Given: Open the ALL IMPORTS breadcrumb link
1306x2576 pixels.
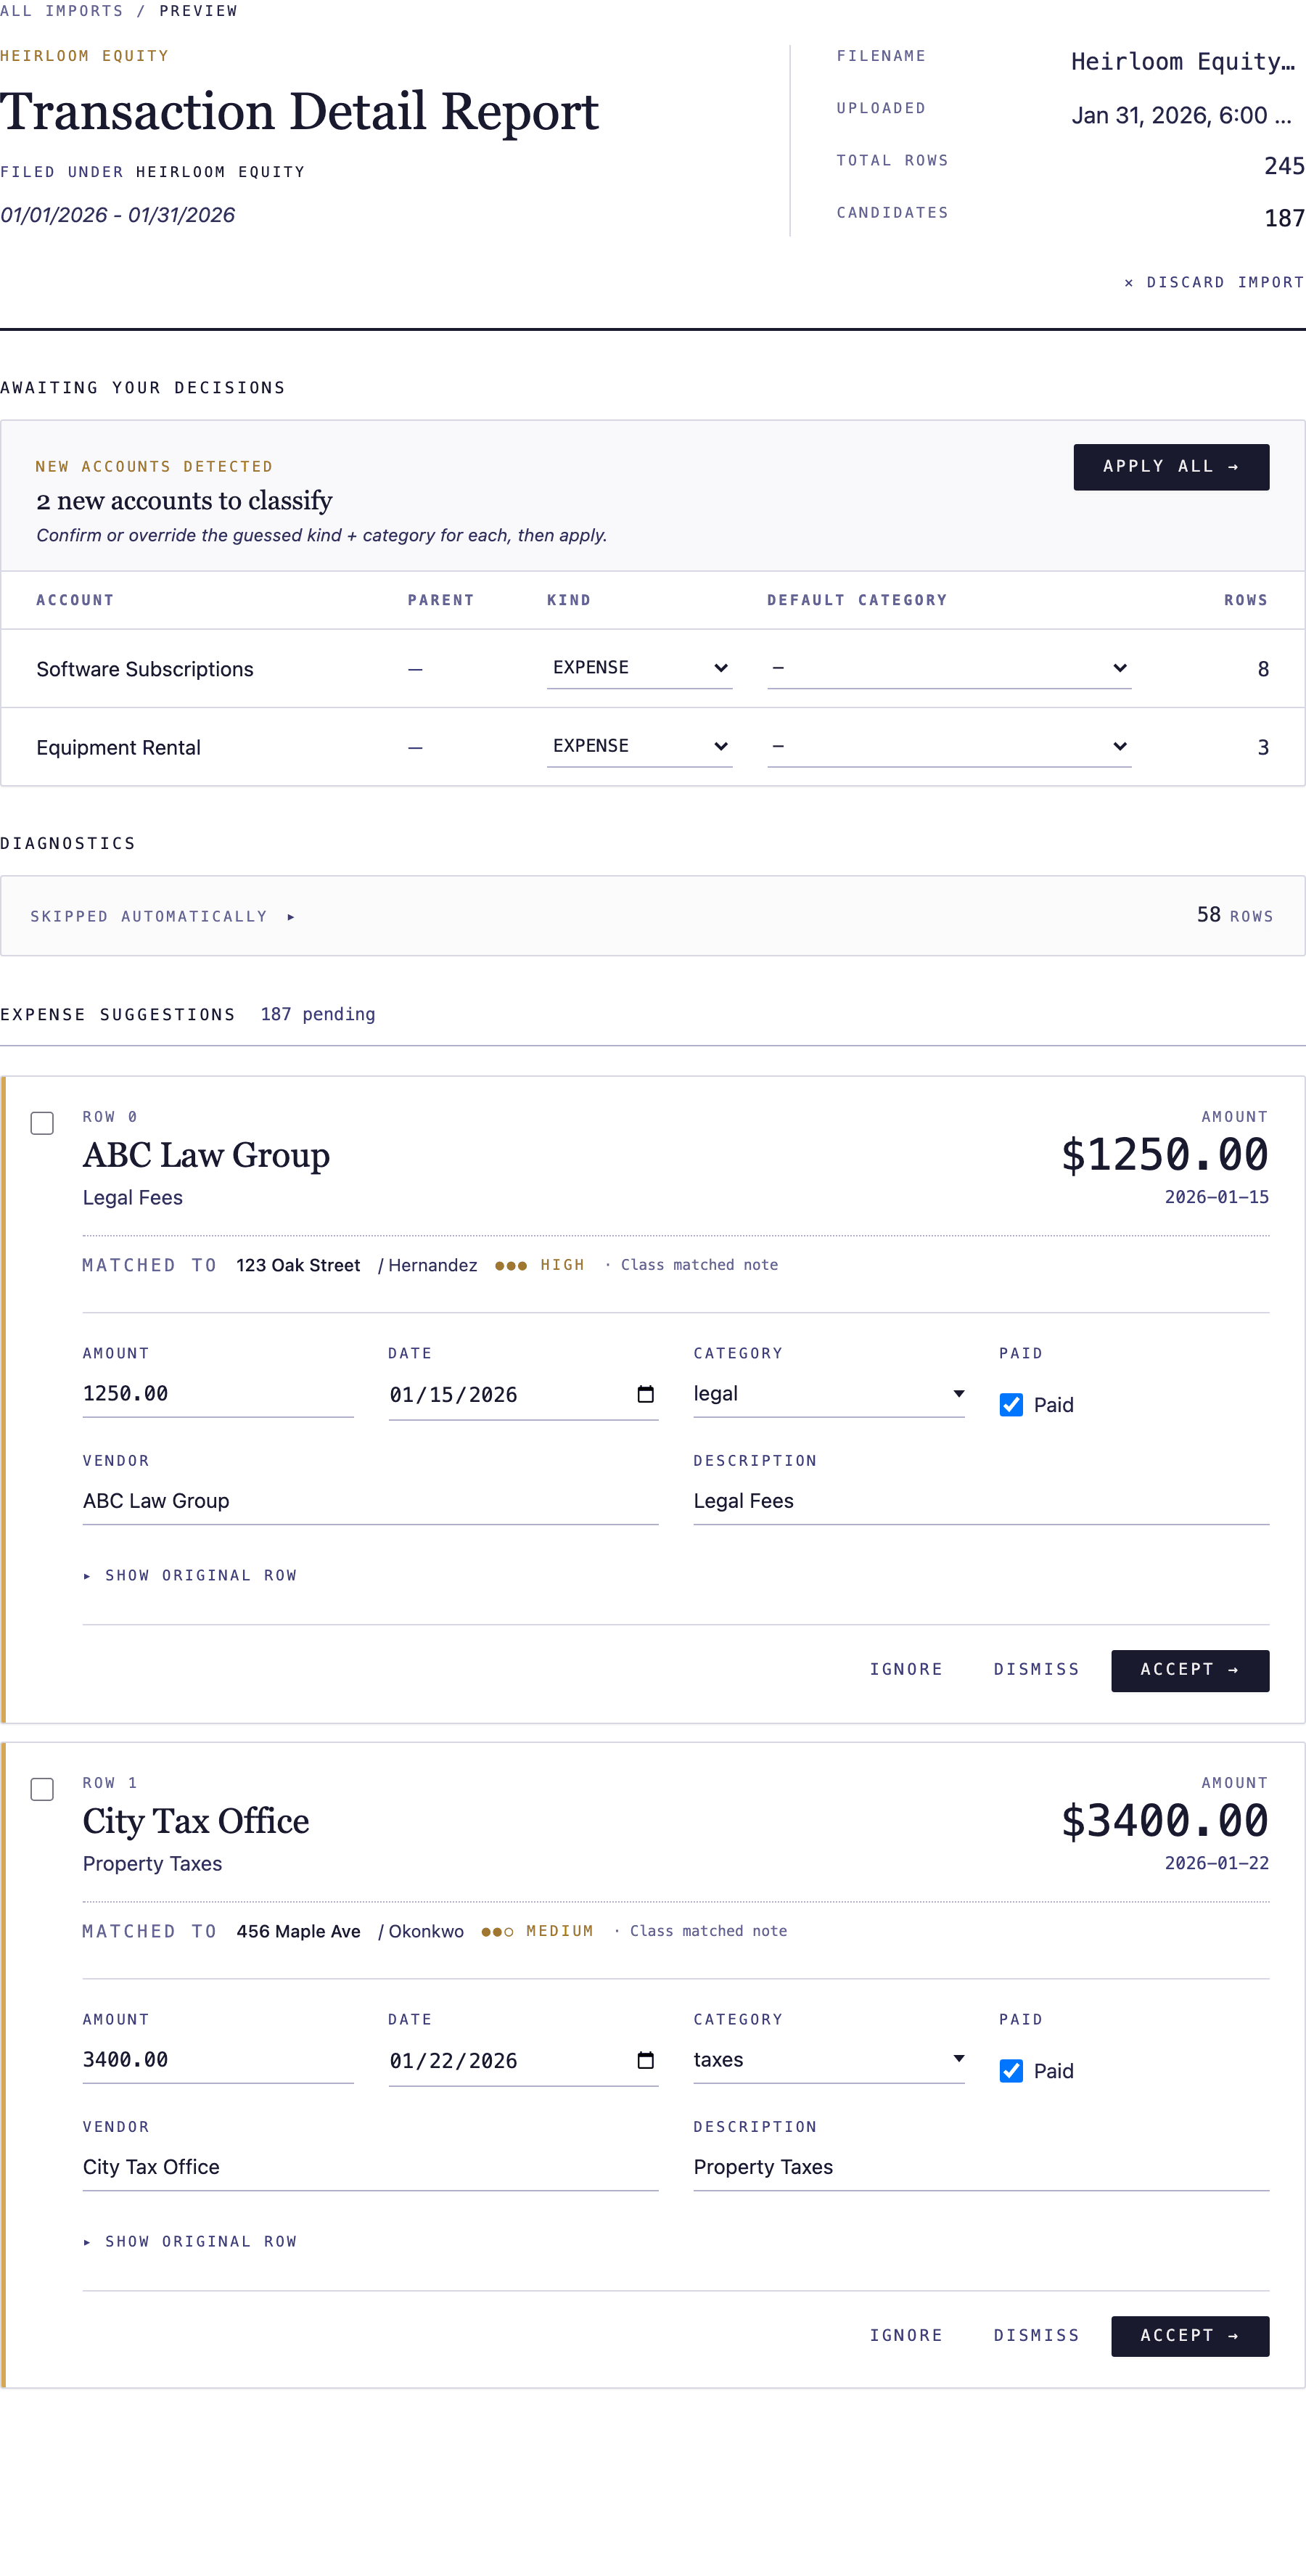Looking at the screenshot, I should (61, 11).
